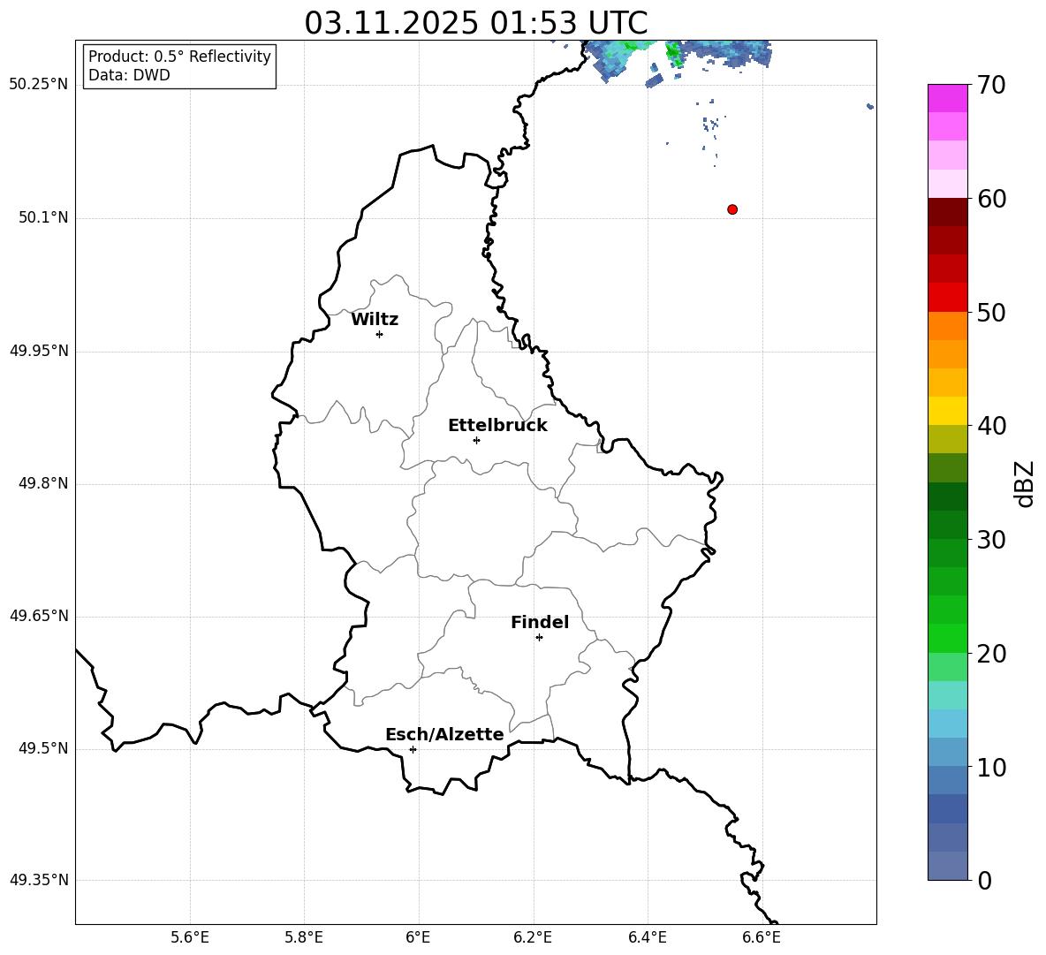Select the Ettelbruck city label

[x=497, y=426]
